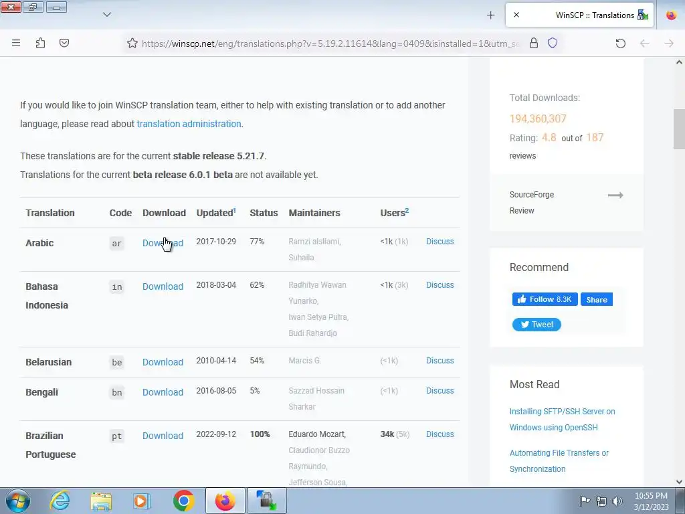Click the 'bn' language code
685x514 pixels.
pos(116,392)
